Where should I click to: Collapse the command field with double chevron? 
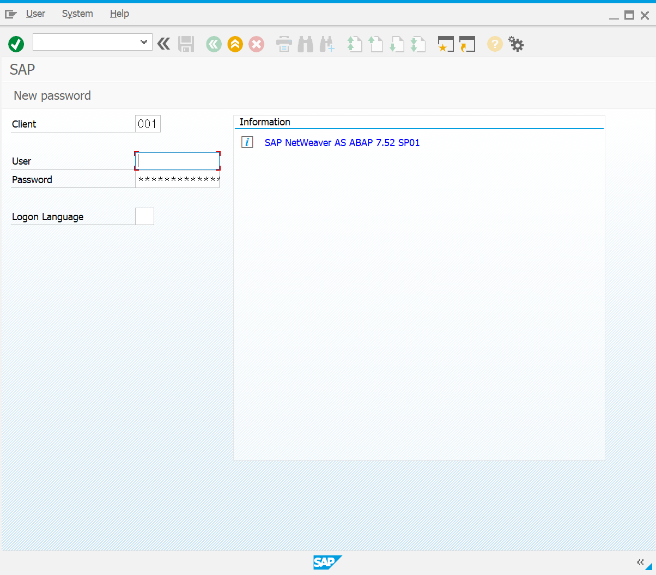163,44
